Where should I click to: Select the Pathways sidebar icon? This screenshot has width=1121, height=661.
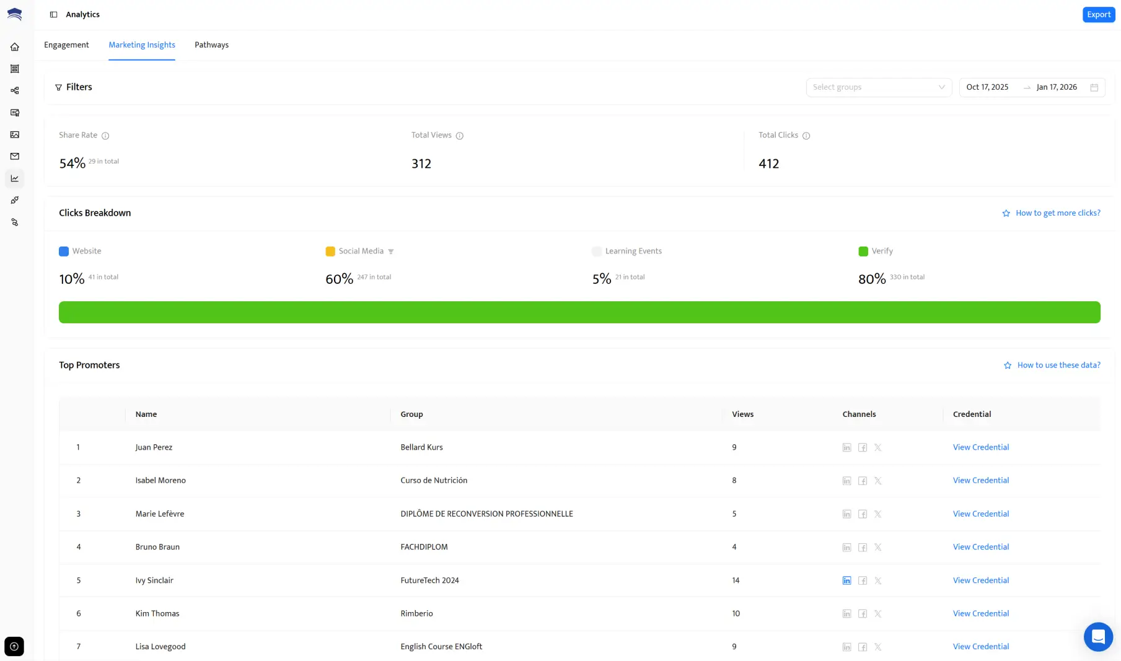point(14,90)
